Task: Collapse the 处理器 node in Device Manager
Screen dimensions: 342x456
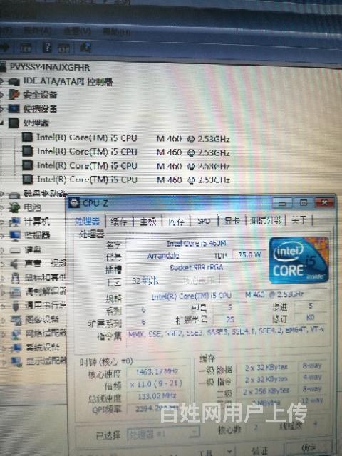Action: coord(2,123)
